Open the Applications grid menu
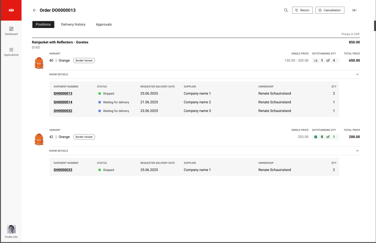Image resolution: width=376 pixels, height=243 pixels. (11, 52)
